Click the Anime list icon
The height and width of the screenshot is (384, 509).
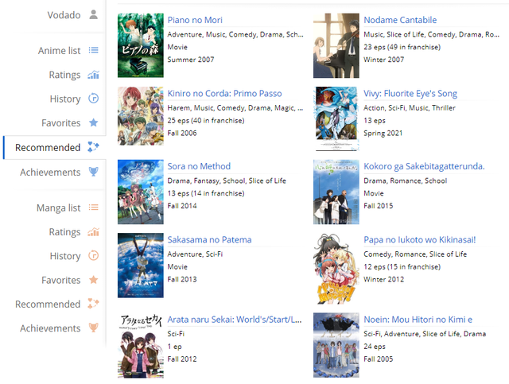point(94,50)
